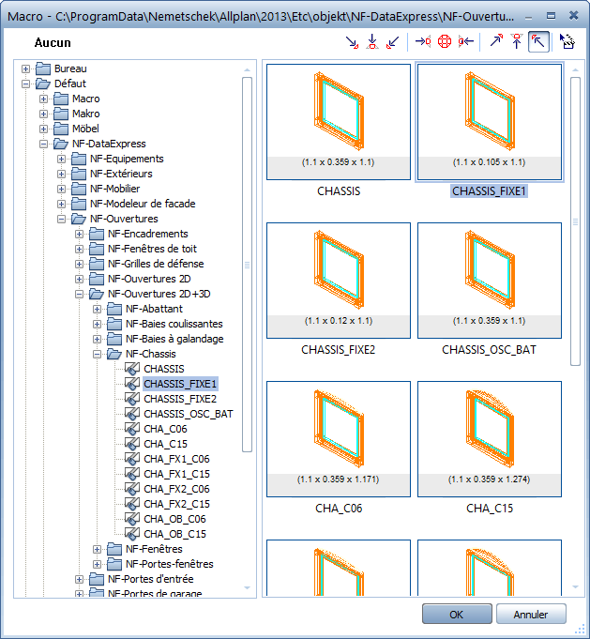Collapse the Défaut tree node

point(25,84)
